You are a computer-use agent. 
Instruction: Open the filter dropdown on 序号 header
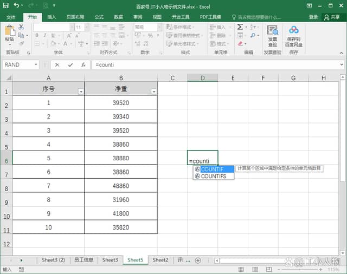(x=81, y=92)
